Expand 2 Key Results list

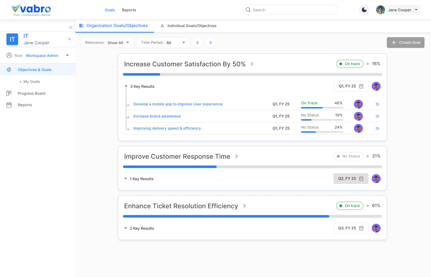click(x=126, y=228)
